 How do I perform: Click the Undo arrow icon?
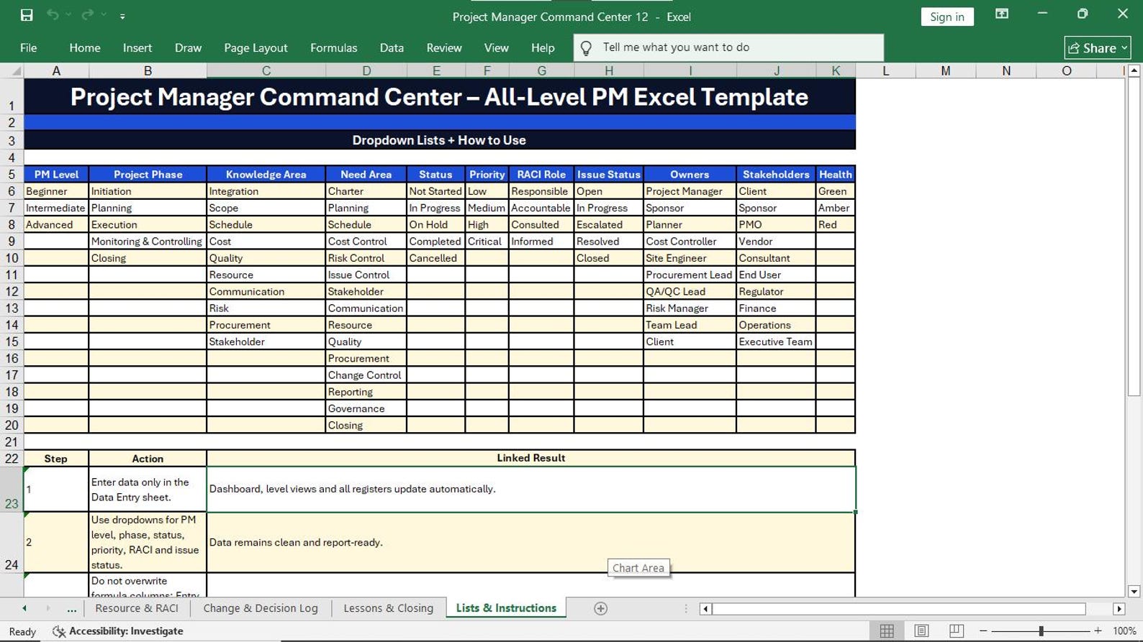[x=53, y=15]
